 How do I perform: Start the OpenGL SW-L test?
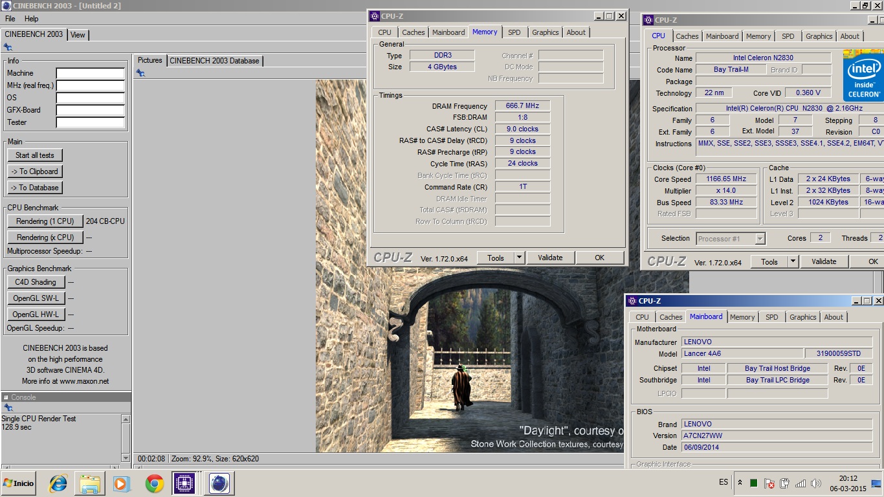(36, 298)
